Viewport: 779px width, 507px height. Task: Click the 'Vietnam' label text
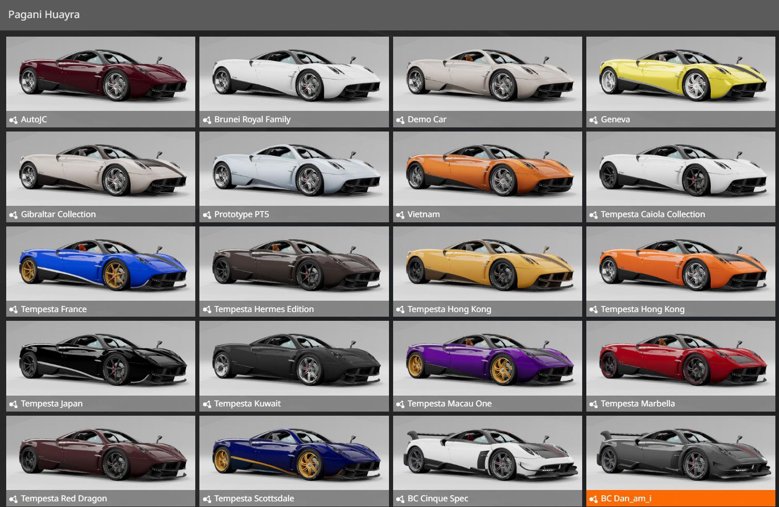424,215
